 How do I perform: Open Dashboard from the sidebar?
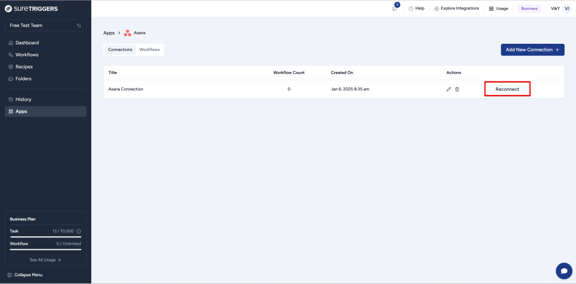(x=27, y=43)
